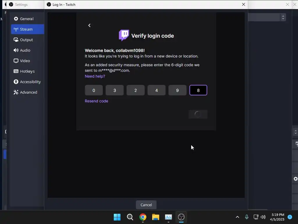Image resolution: width=298 pixels, height=224 pixels.
Task: Click the General gear icon in sidebar
Action: click(16, 19)
